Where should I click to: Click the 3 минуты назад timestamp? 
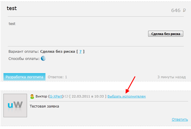click(171, 77)
